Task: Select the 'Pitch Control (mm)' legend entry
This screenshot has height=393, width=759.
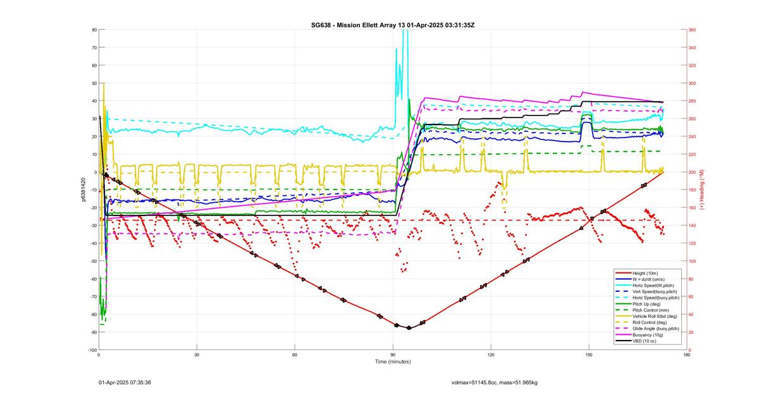Action: coord(650,310)
